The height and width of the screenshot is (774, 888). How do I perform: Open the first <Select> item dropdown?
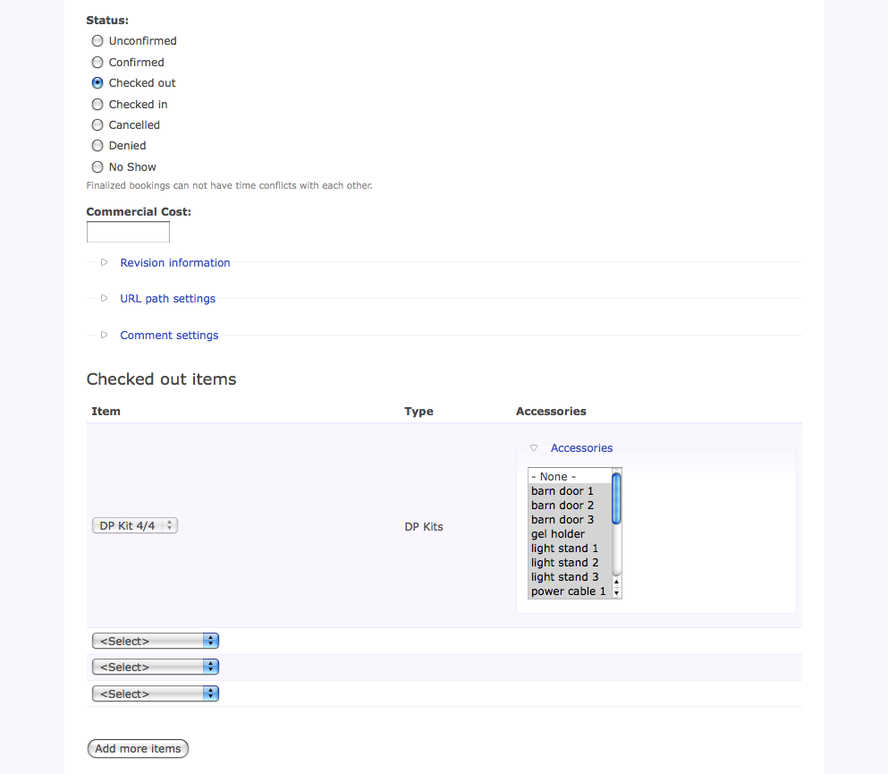(x=155, y=640)
